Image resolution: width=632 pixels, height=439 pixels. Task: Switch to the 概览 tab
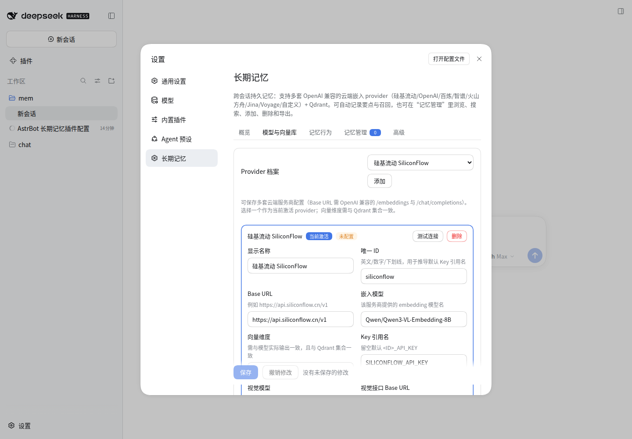point(244,133)
